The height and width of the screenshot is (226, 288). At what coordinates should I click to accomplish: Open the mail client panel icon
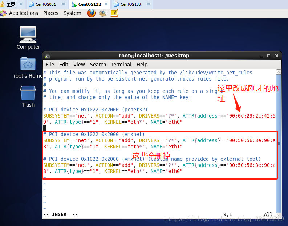click(x=103, y=13)
